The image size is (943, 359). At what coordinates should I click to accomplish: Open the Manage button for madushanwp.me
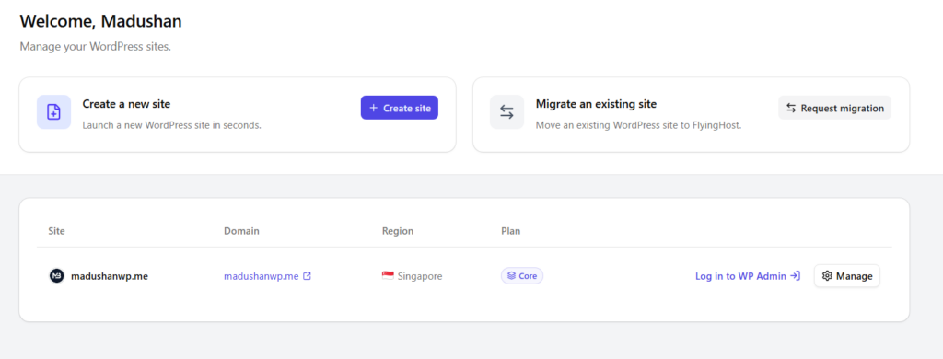(x=847, y=276)
